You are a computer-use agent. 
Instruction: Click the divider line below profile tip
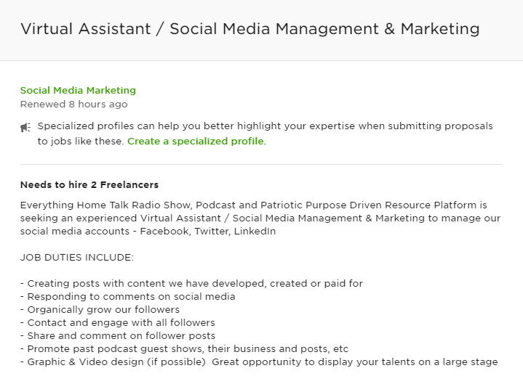[262, 164]
